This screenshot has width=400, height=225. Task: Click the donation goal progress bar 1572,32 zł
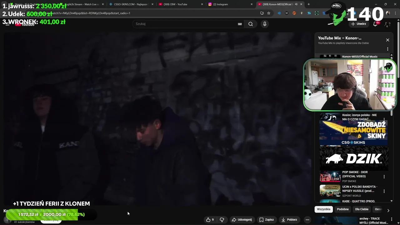[x=51, y=215]
